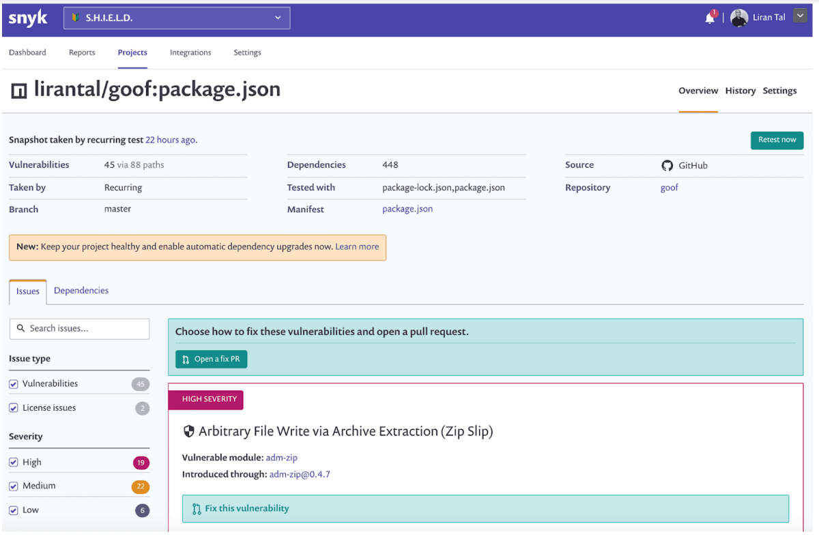This screenshot has height=537, width=819.
Task: Click the 'Recurring' taken-by value
Action: pyautogui.click(x=123, y=188)
